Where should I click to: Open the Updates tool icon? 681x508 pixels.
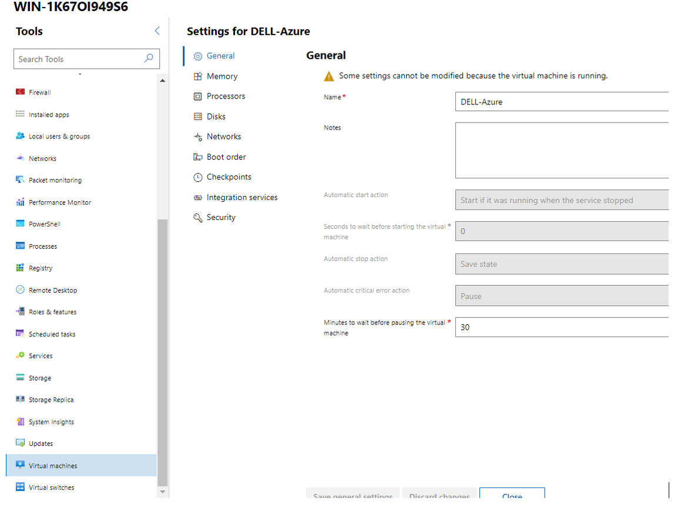20,443
